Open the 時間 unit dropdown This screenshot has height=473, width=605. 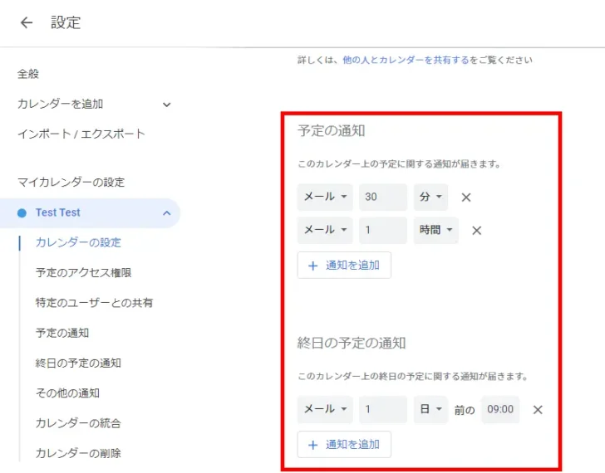pos(436,230)
